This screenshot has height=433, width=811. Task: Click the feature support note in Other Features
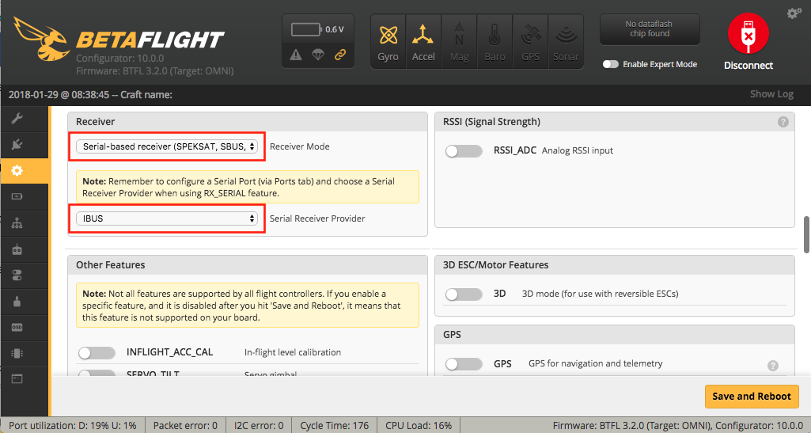click(247, 306)
